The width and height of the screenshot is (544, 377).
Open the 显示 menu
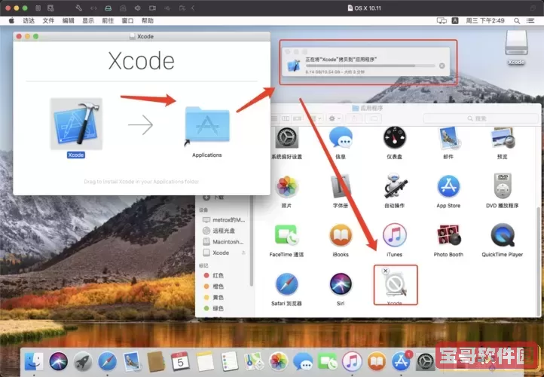(x=87, y=21)
